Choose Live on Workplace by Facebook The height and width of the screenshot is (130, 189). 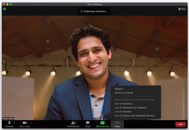pyautogui.click(x=131, y=108)
